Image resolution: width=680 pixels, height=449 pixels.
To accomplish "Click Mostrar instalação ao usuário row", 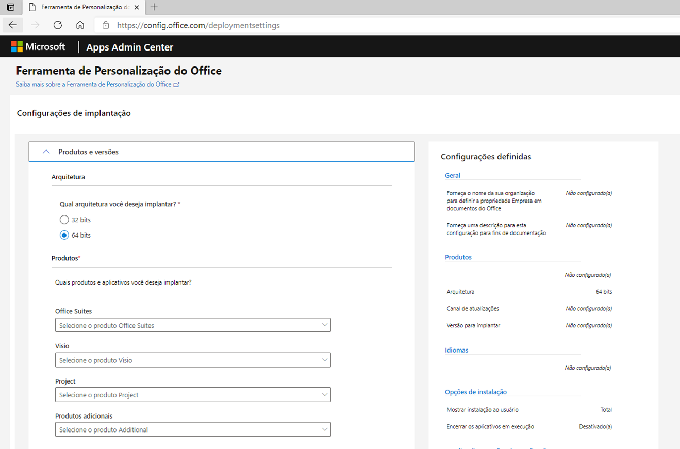I will pyautogui.click(x=529, y=410).
